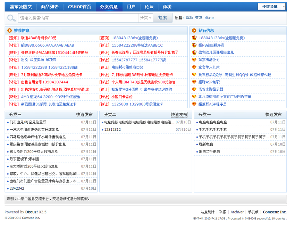Open the 举报 report link in footer
Viewport: 295px width, 228px height.
(x=222, y=212)
